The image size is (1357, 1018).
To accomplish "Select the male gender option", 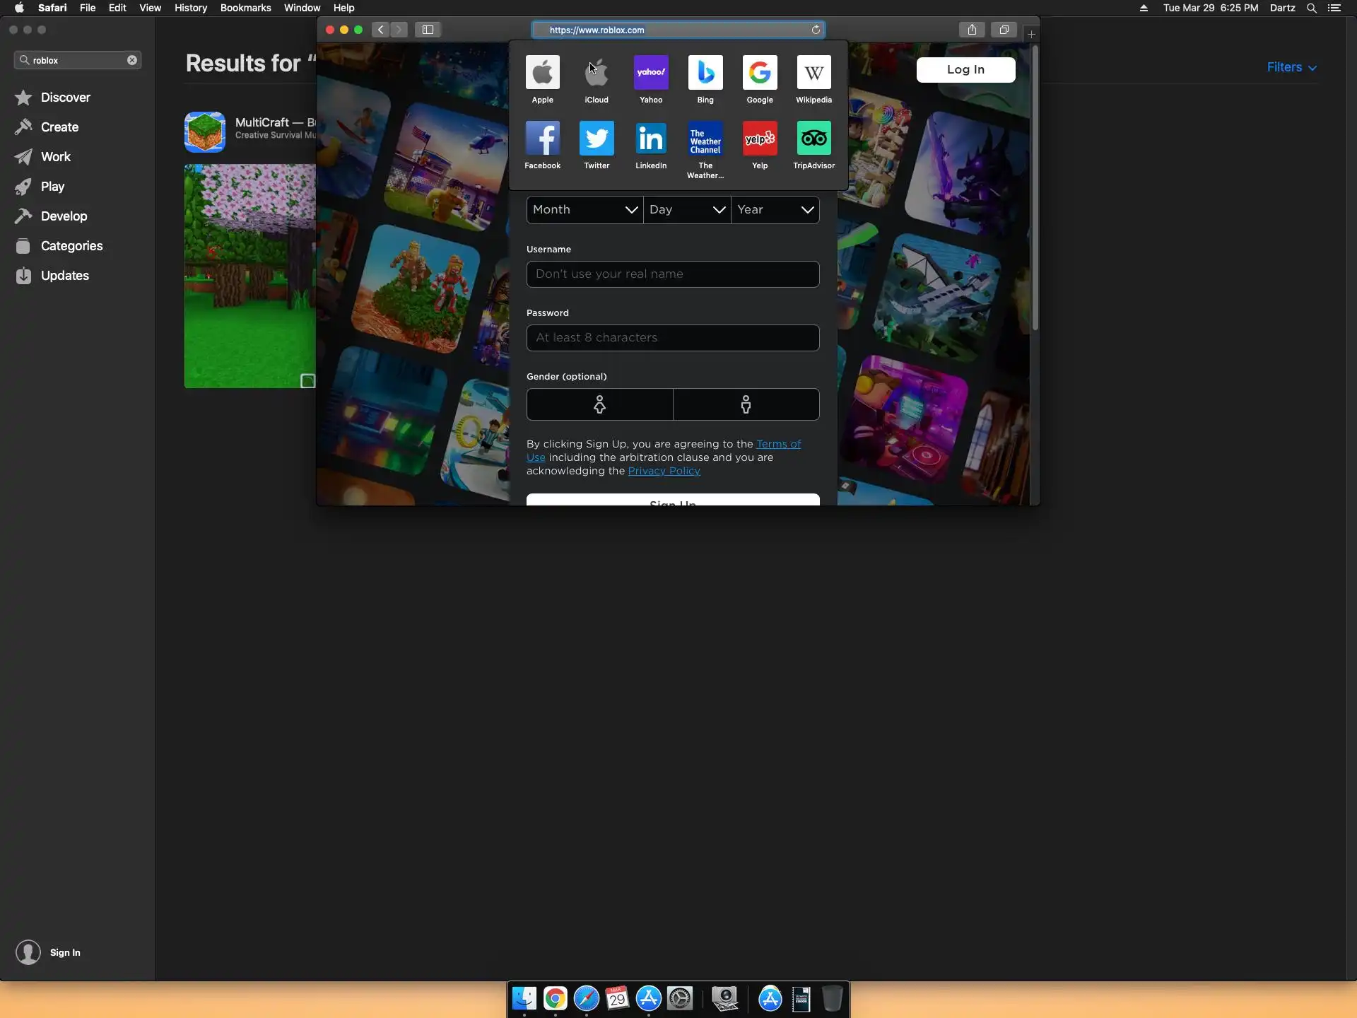I will (x=746, y=404).
